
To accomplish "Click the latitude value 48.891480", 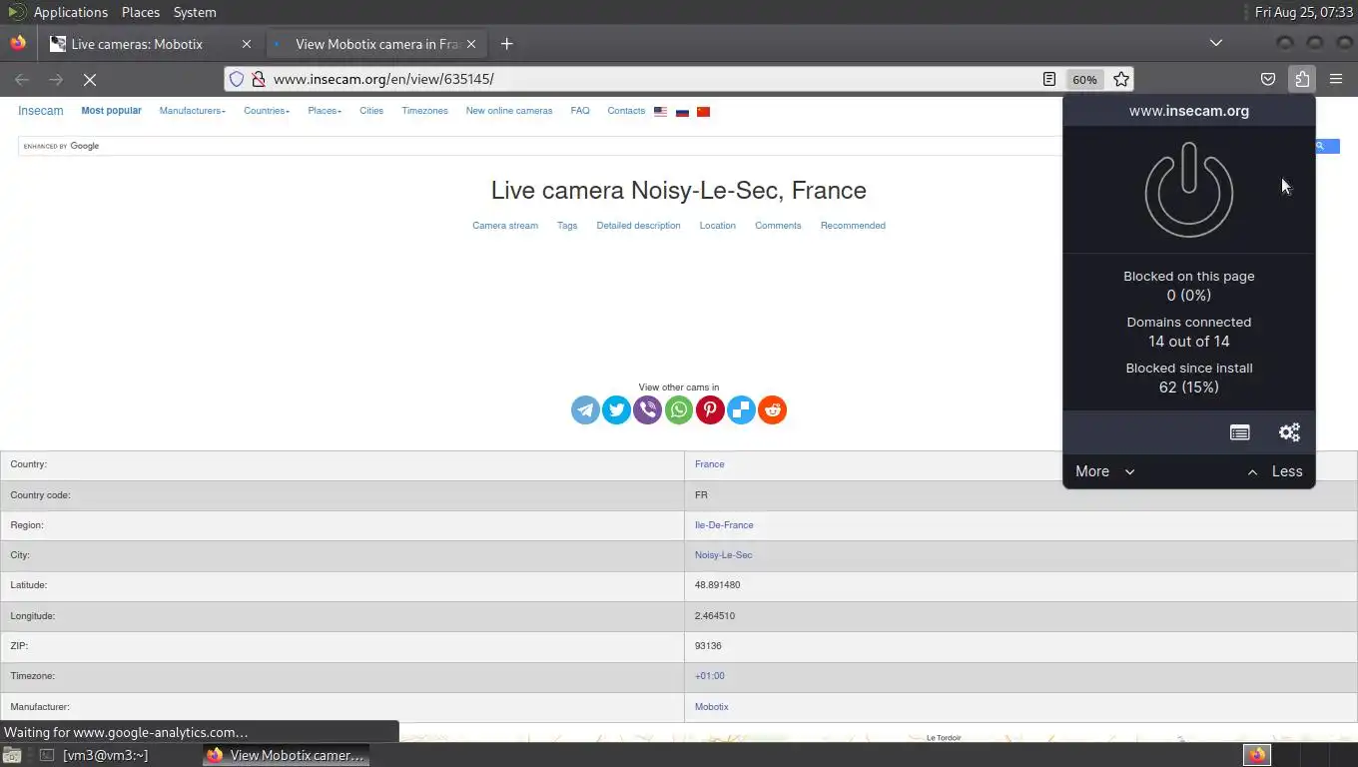I will 717,585.
